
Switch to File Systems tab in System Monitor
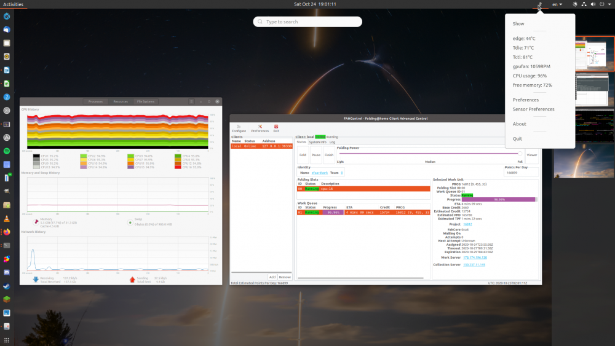(146, 101)
